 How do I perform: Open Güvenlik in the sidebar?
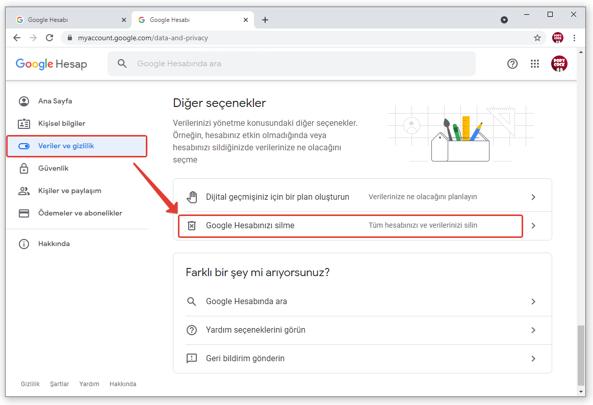click(77, 169)
